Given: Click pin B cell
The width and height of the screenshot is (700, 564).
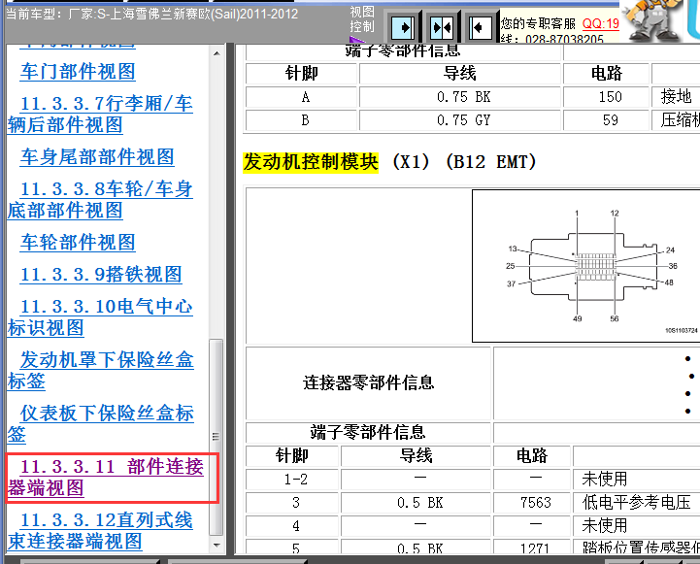Looking at the screenshot, I should [301, 120].
